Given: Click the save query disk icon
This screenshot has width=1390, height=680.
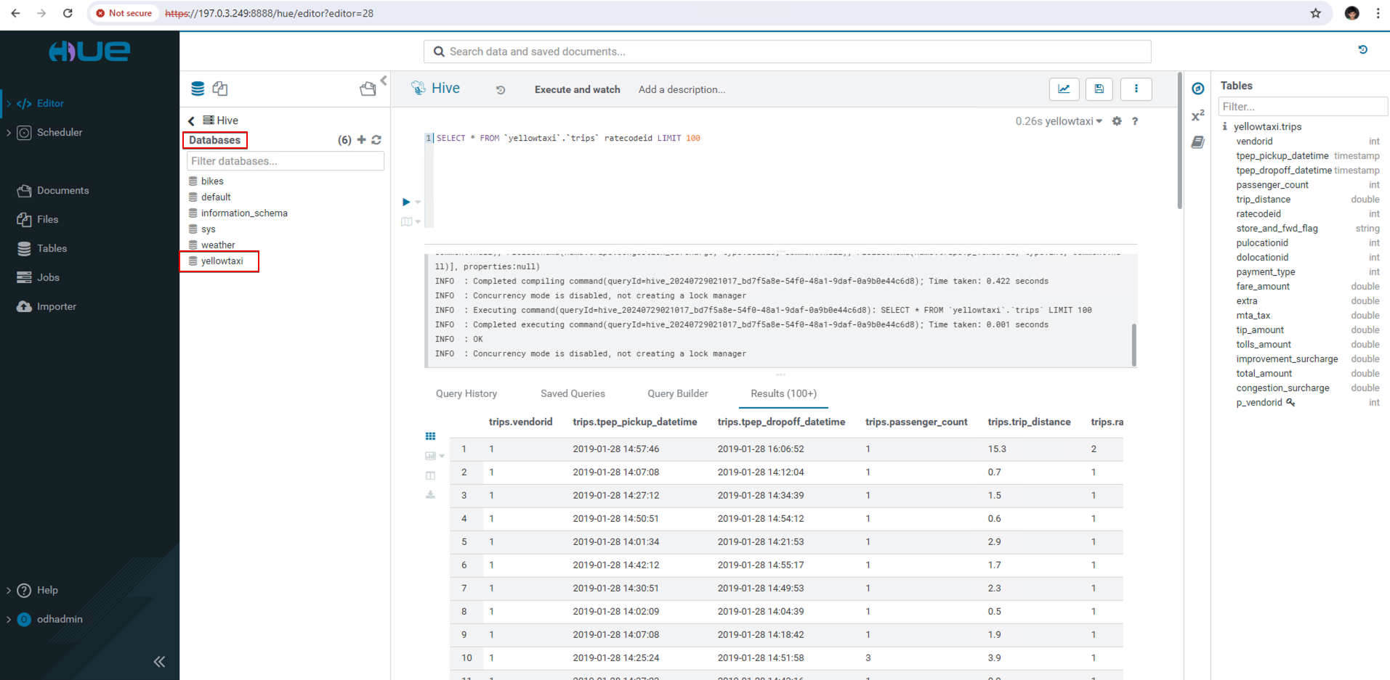Looking at the screenshot, I should (1099, 89).
